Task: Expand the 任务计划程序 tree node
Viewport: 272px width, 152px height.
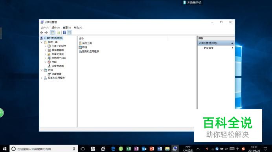Action: 45,46
